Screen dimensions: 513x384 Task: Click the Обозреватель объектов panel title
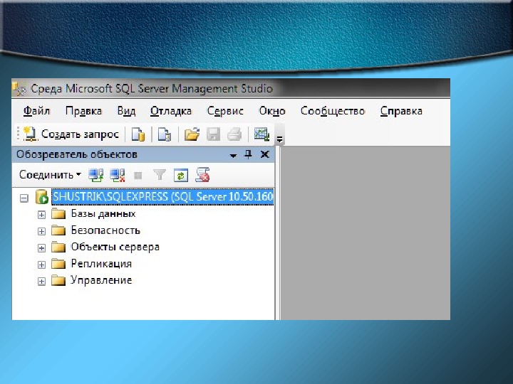click(77, 154)
